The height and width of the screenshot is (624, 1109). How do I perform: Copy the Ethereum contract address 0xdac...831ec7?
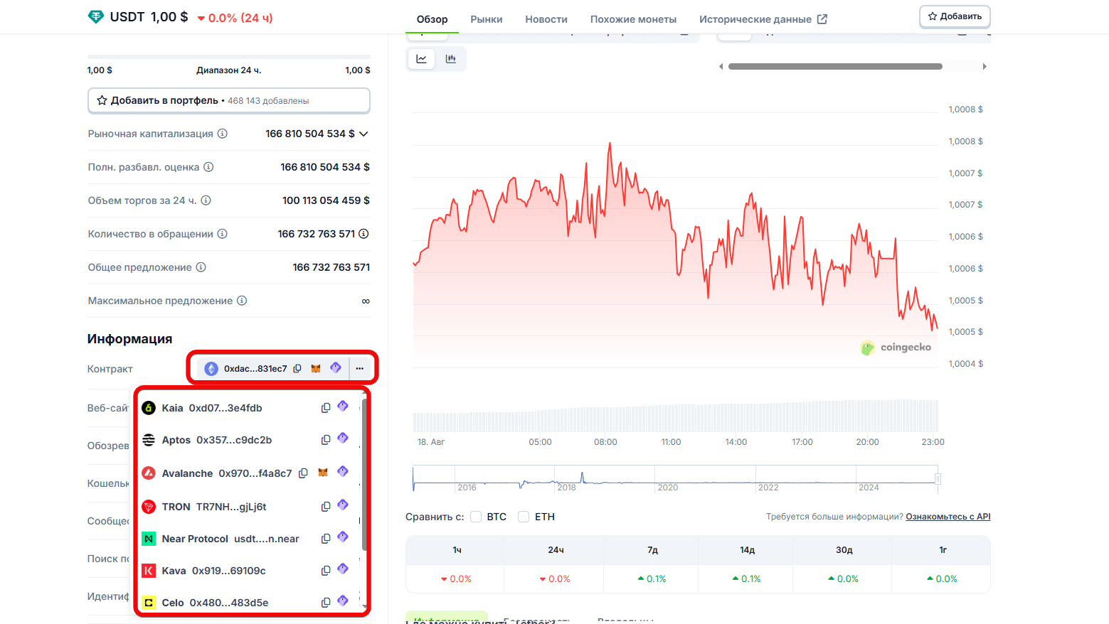click(297, 368)
